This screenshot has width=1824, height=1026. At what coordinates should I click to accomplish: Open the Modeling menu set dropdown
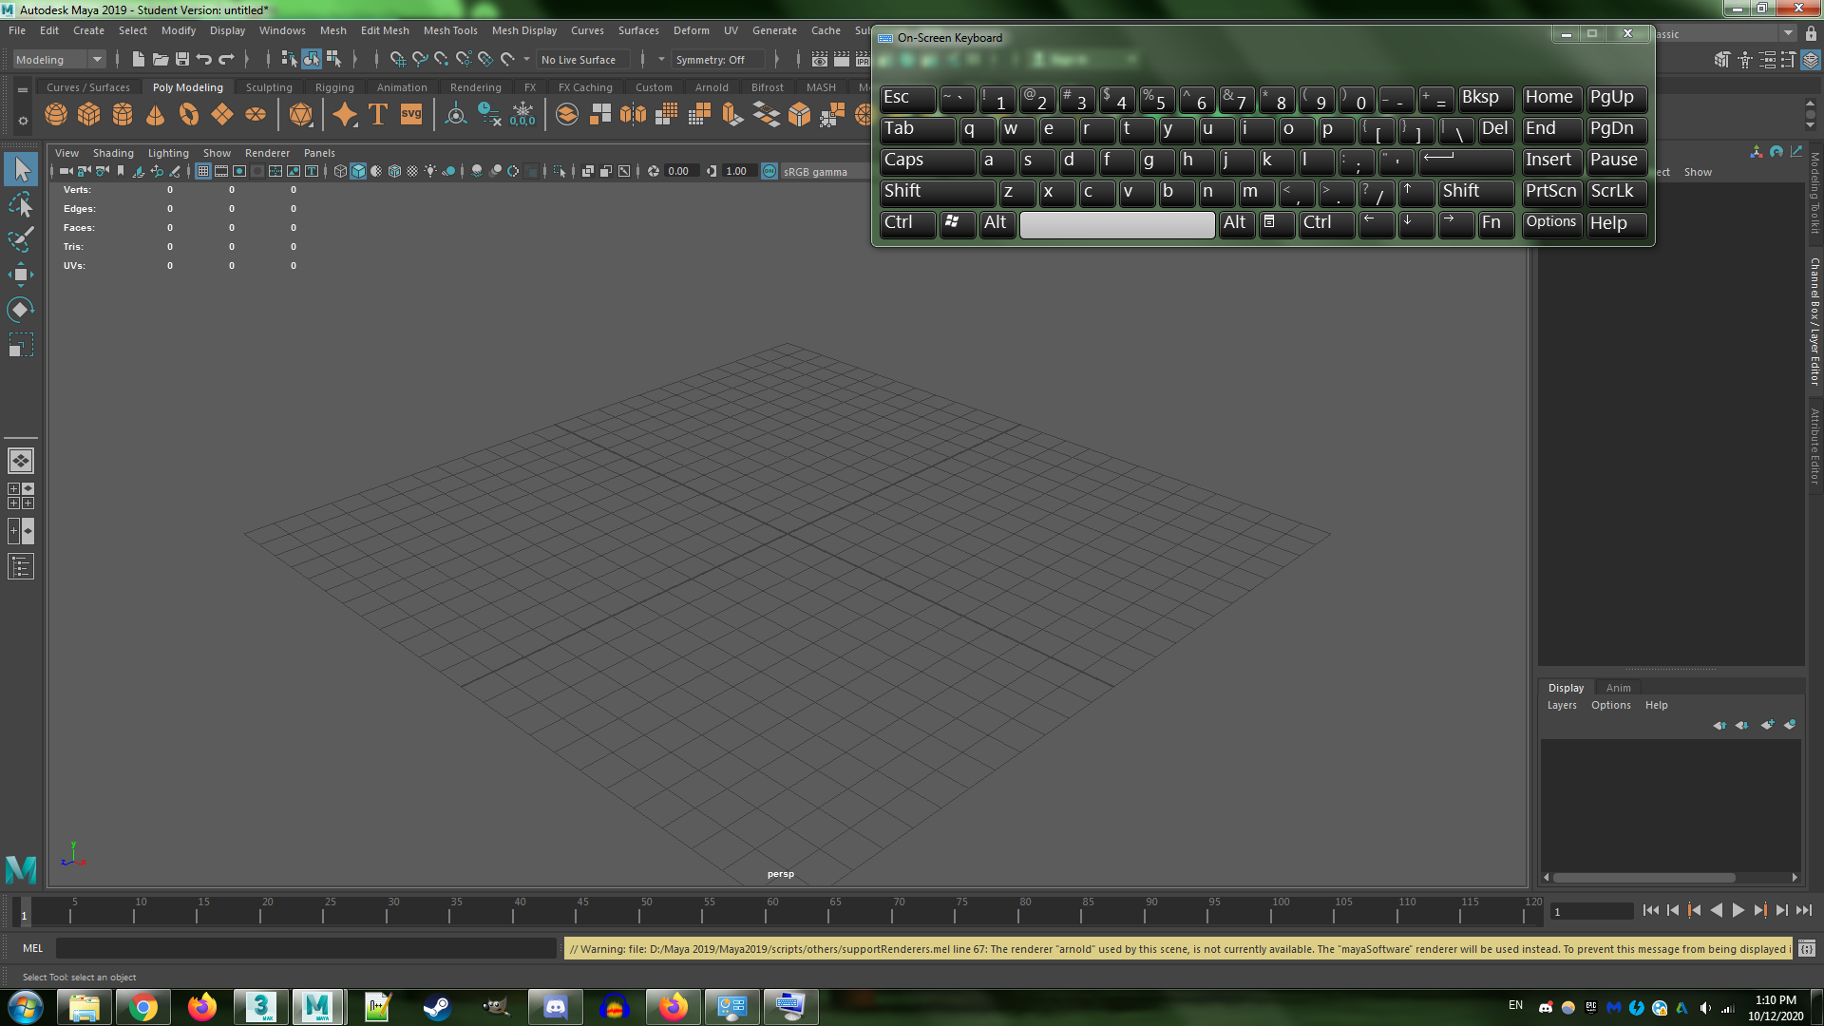[x=59, y=59]
